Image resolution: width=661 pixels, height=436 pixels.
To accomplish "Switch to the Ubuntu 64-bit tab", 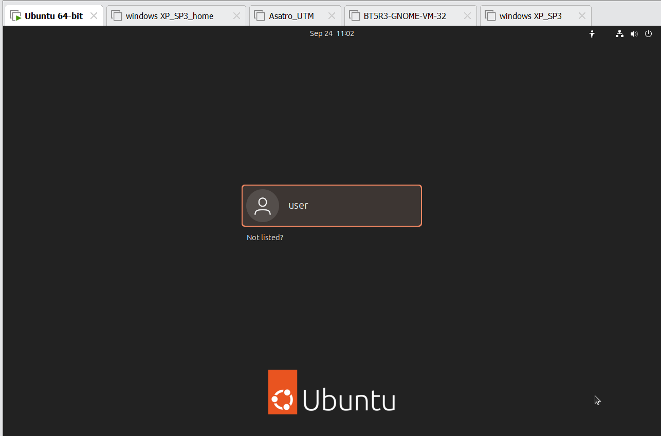I will click(x=54, y=16).
